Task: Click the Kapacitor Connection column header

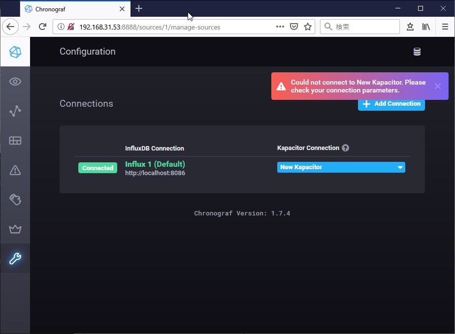Action: click(308, 148)
